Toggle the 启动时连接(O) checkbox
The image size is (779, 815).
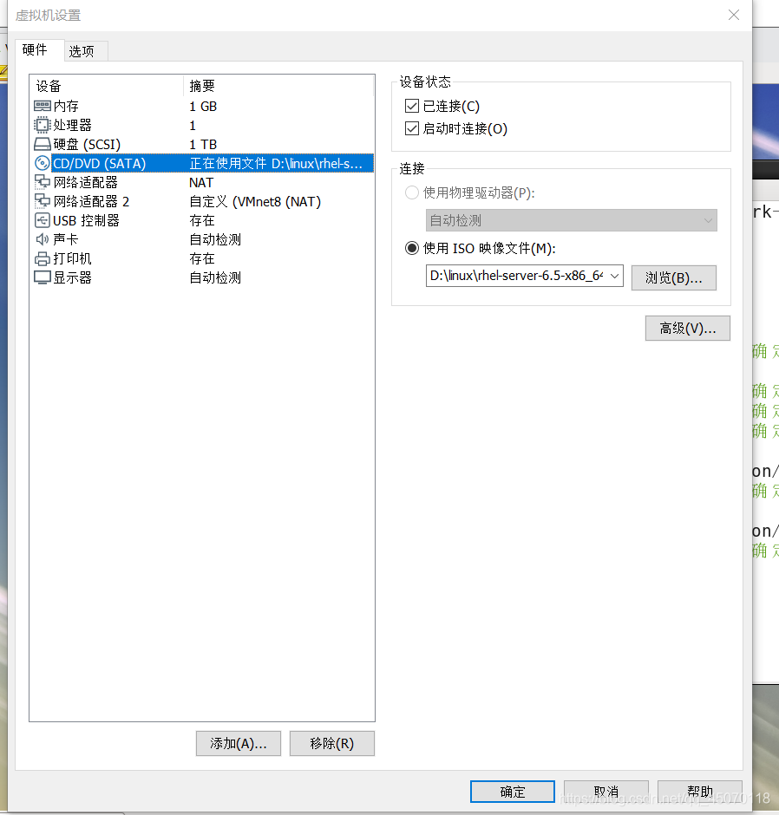tap(412, 128)
